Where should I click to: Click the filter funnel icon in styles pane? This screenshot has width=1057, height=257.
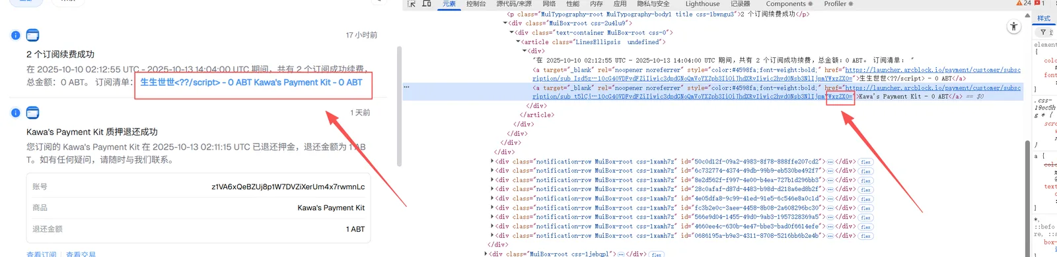coord(1043,32)
